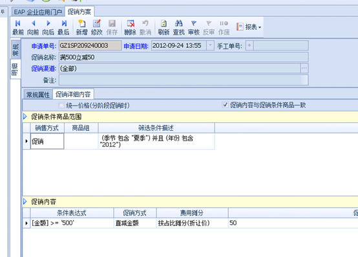Click the plus button beside 手工单号
Viewport: 358px width, 257px height.
click(x=249, y=45)
